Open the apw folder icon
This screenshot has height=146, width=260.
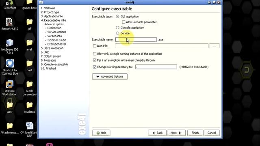(10, 107)
